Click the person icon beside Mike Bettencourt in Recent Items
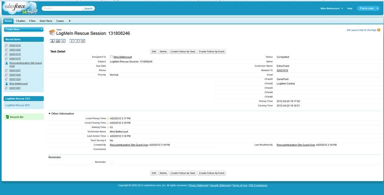 click(x=6, y=84)
